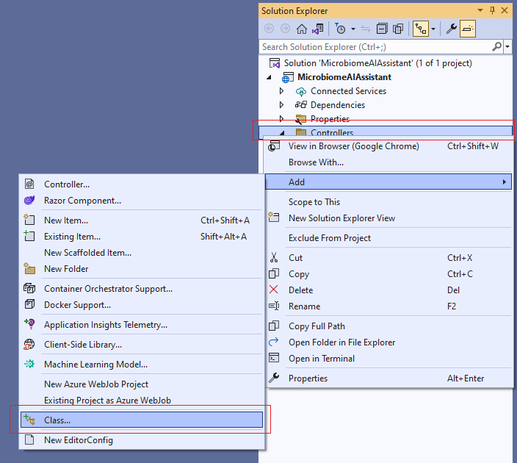Toggle Preview Selected Items button
Image resolution: width=517 pixels, height=463 pixels.
(468, 29)
